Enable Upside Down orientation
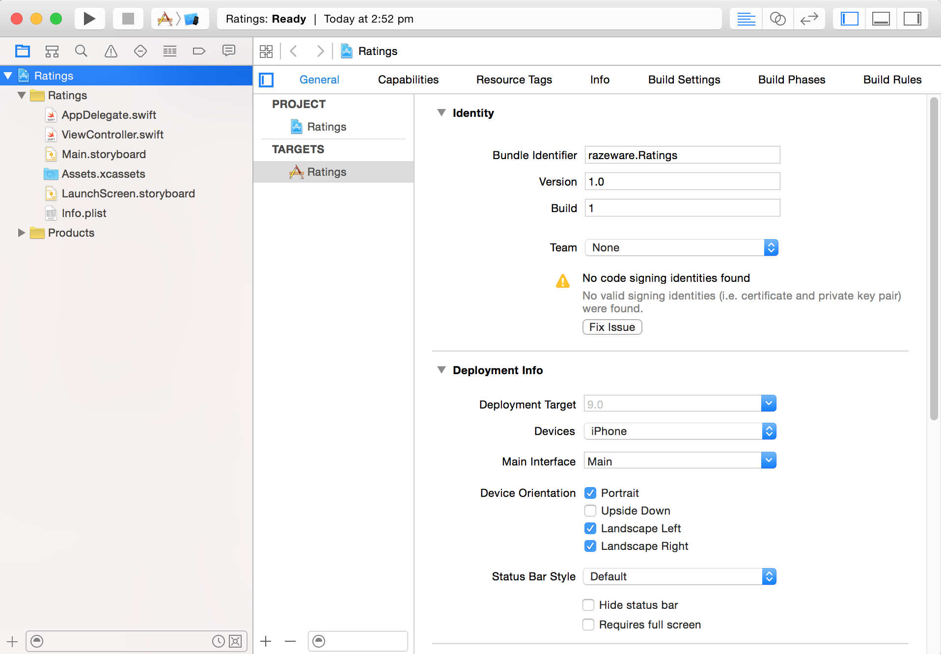 tap(590, 511)
